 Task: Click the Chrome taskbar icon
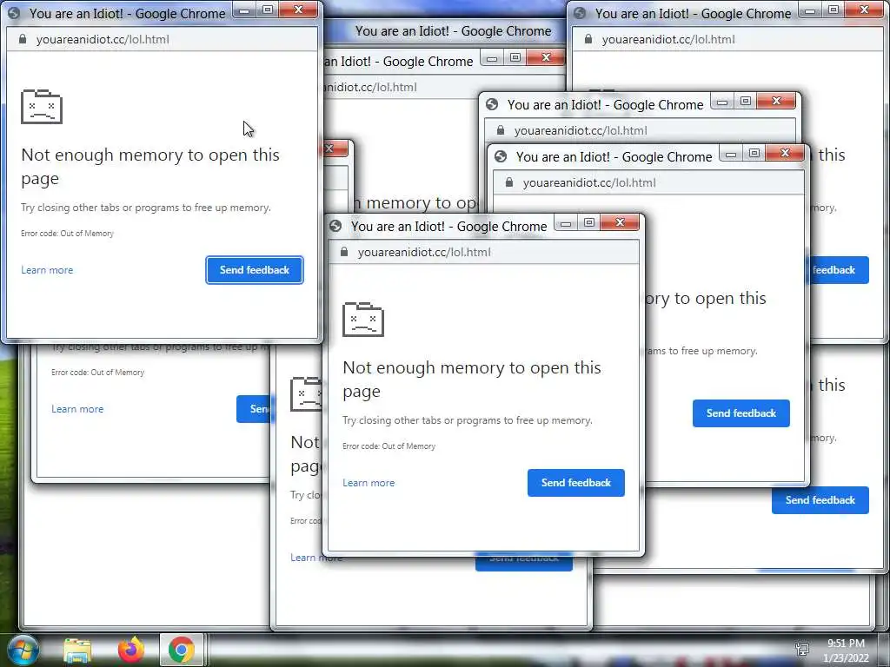pos(182,650)
